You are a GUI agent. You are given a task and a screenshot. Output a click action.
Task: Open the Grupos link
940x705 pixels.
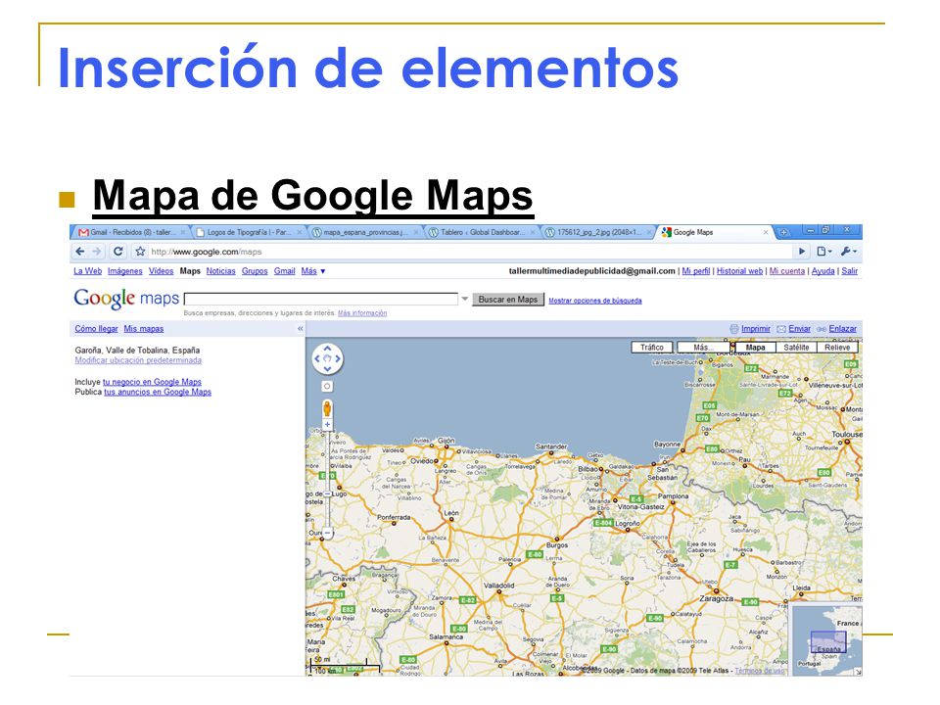click(255, 271)
